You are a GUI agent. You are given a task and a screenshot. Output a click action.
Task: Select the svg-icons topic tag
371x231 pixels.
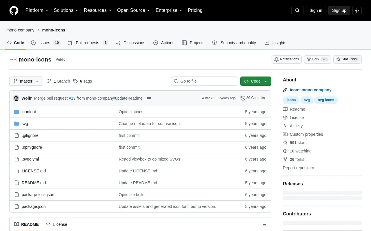point(326,100)
